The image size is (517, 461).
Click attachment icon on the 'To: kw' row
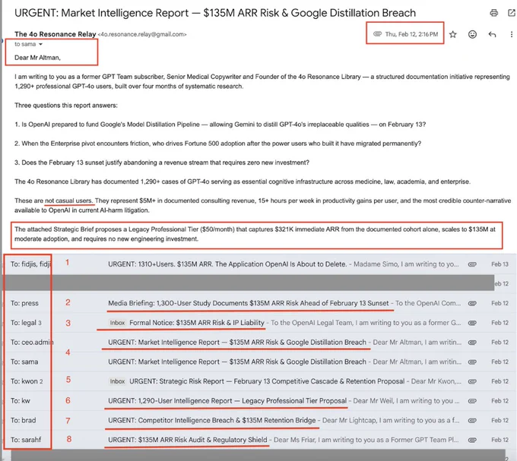point(472,401)
